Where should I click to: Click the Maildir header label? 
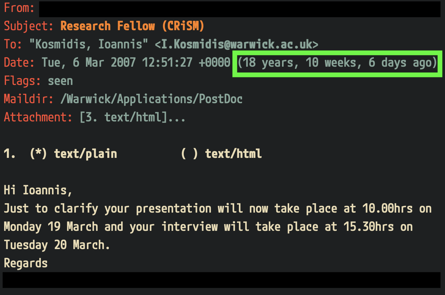[28, 99]
